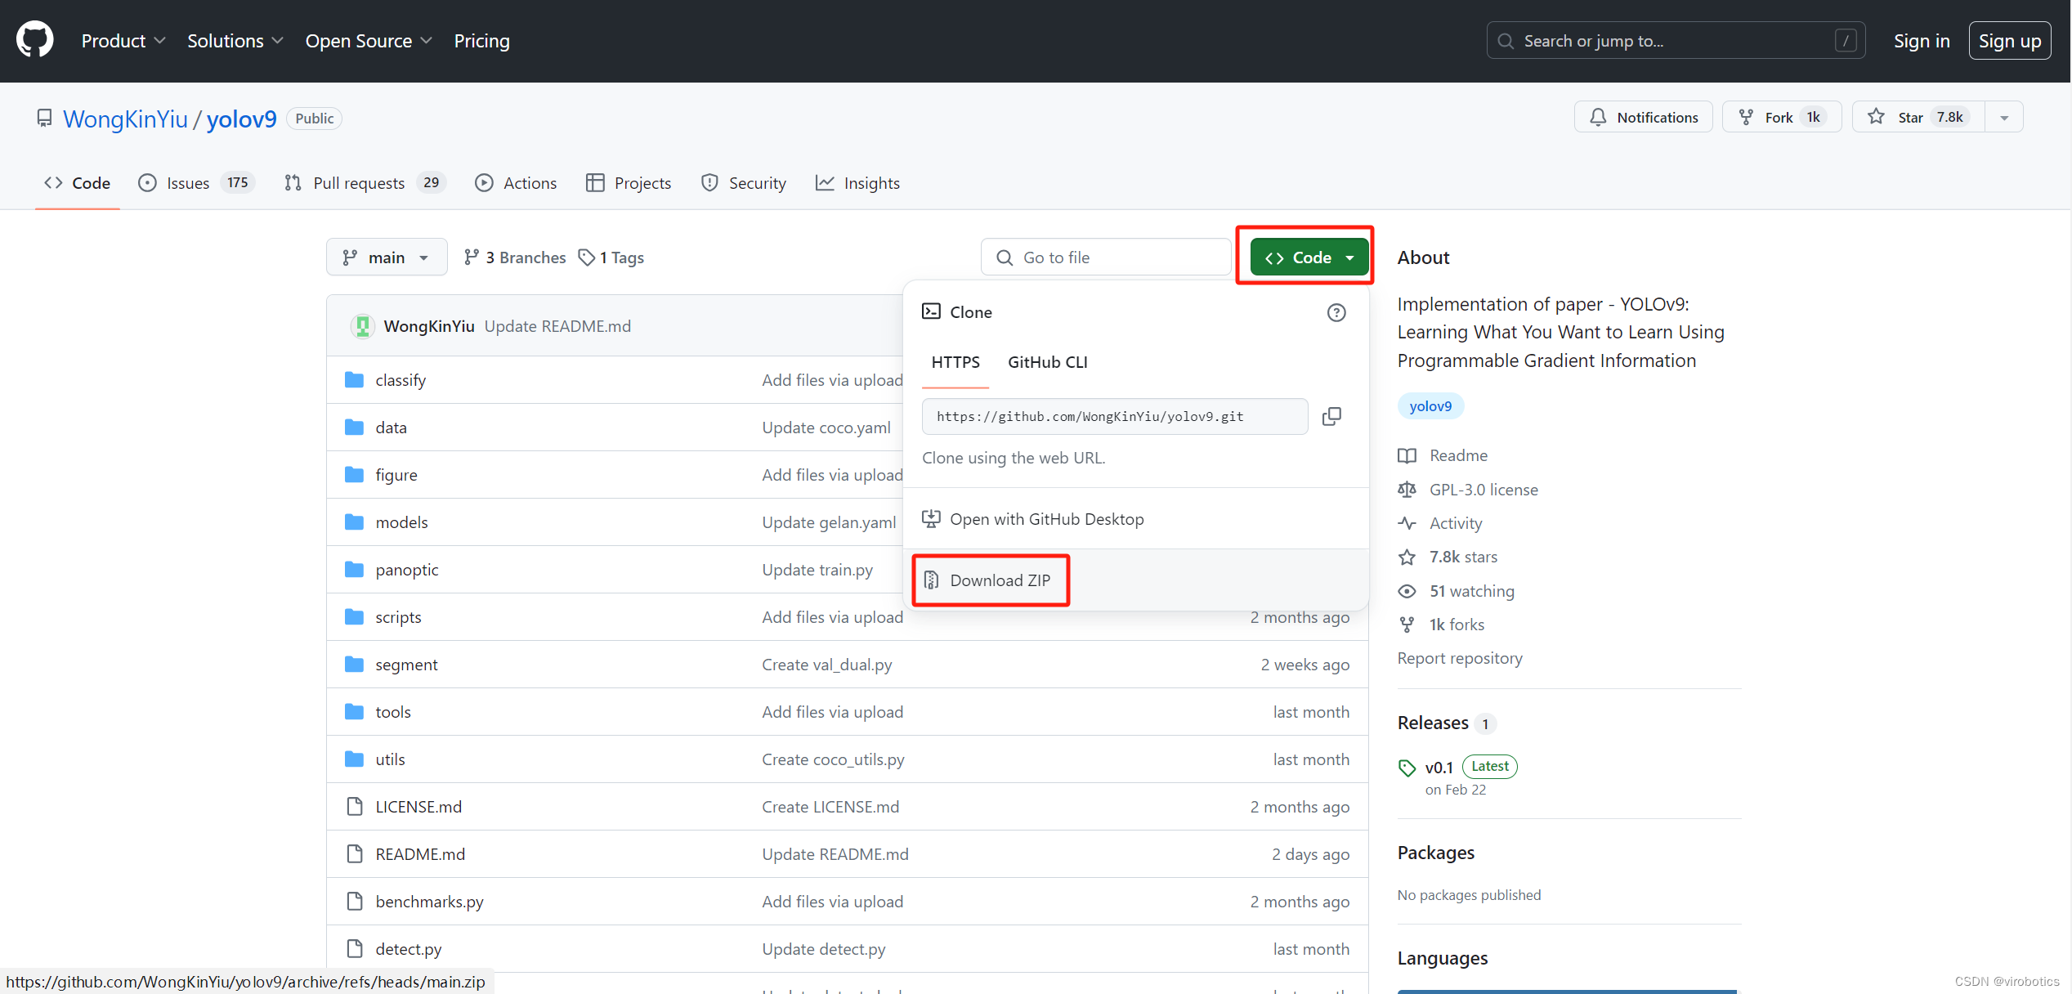This screenshot has height=994, width=2072.
Task: Open the WongKinYiu owner profile link
Action: tap(125, 119)
